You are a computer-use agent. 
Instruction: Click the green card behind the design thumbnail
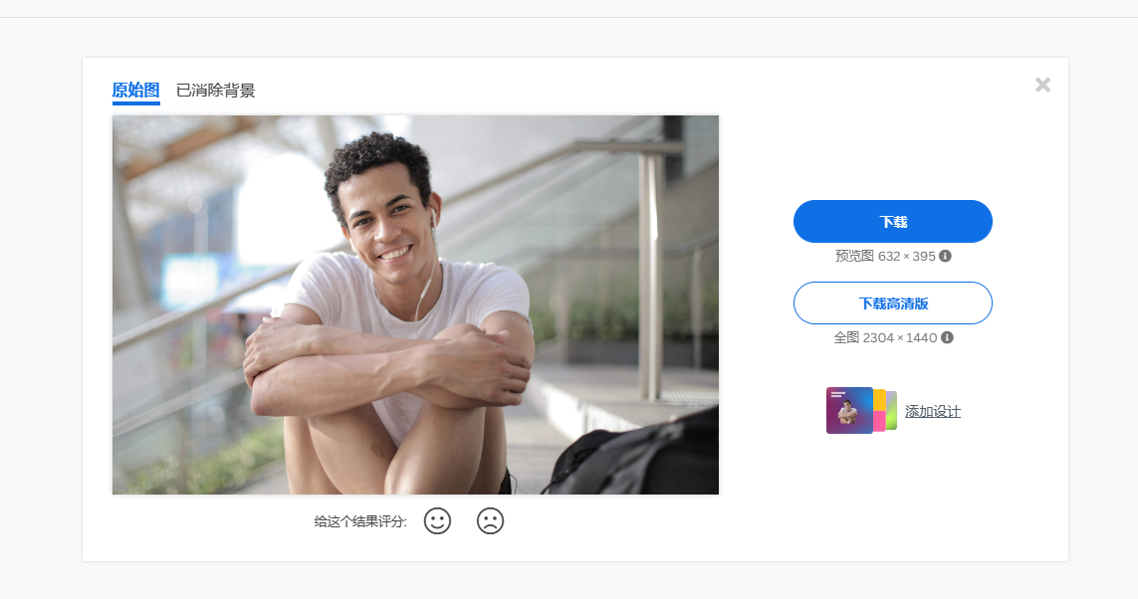pyautogui.click(x=892, y=411)
